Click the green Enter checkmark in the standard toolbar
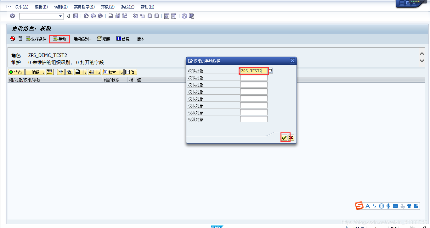The image size is (430, 228). click(x=13, y=16)
